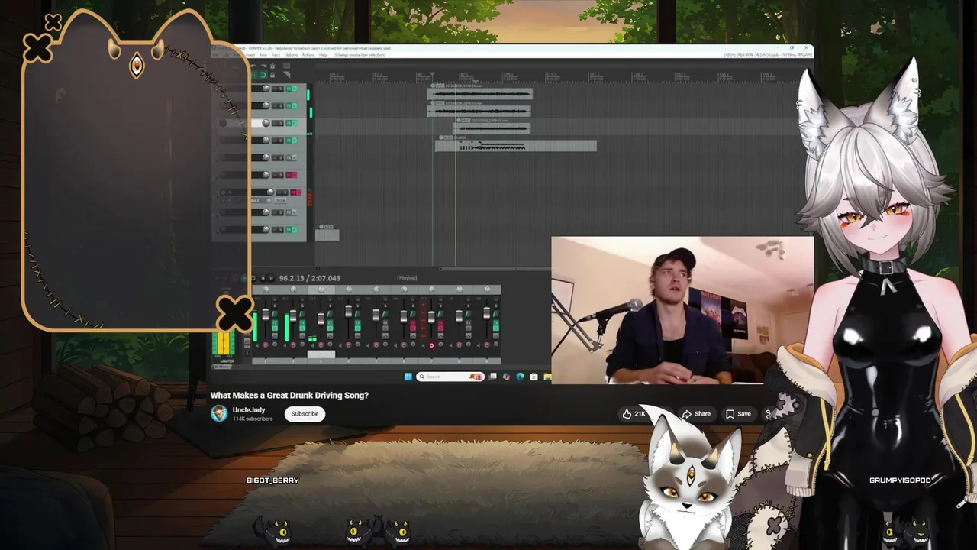Select mixer channel label 9

487,361
